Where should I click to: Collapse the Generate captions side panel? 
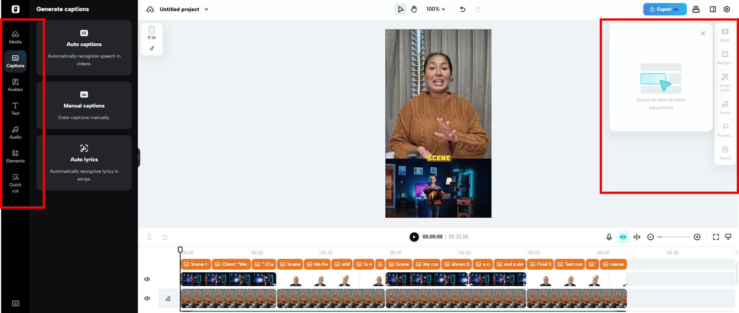click(x=139, y=157)
